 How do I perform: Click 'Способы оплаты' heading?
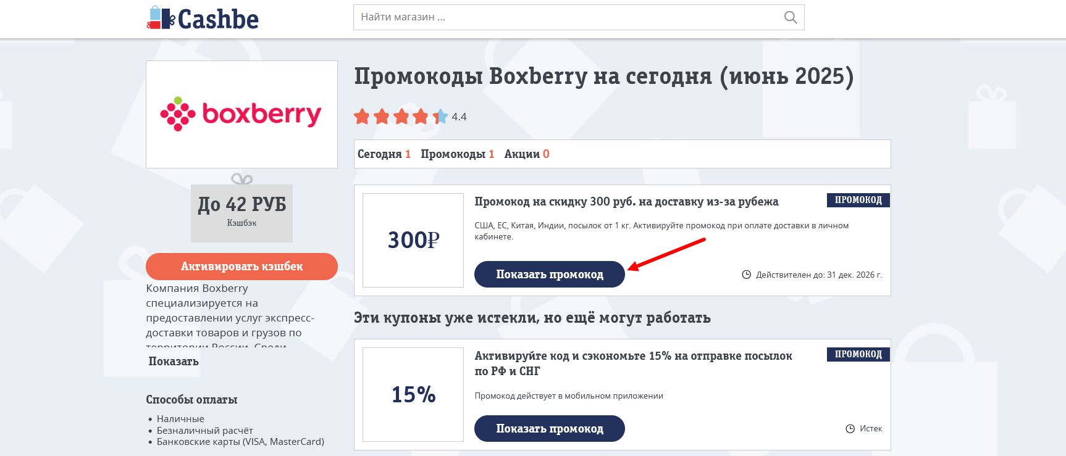pos(191,400)
